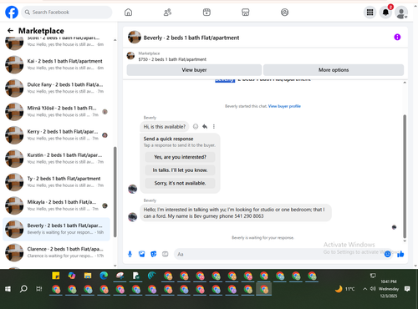418x309 pixels.
Task: Open the volume control in system tray
Action: point(373,289)
